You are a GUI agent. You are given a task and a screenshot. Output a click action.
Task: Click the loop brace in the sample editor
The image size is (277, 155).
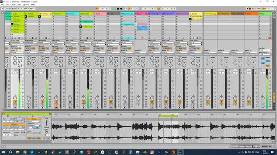pyautogui.click(x=168, y=116)
